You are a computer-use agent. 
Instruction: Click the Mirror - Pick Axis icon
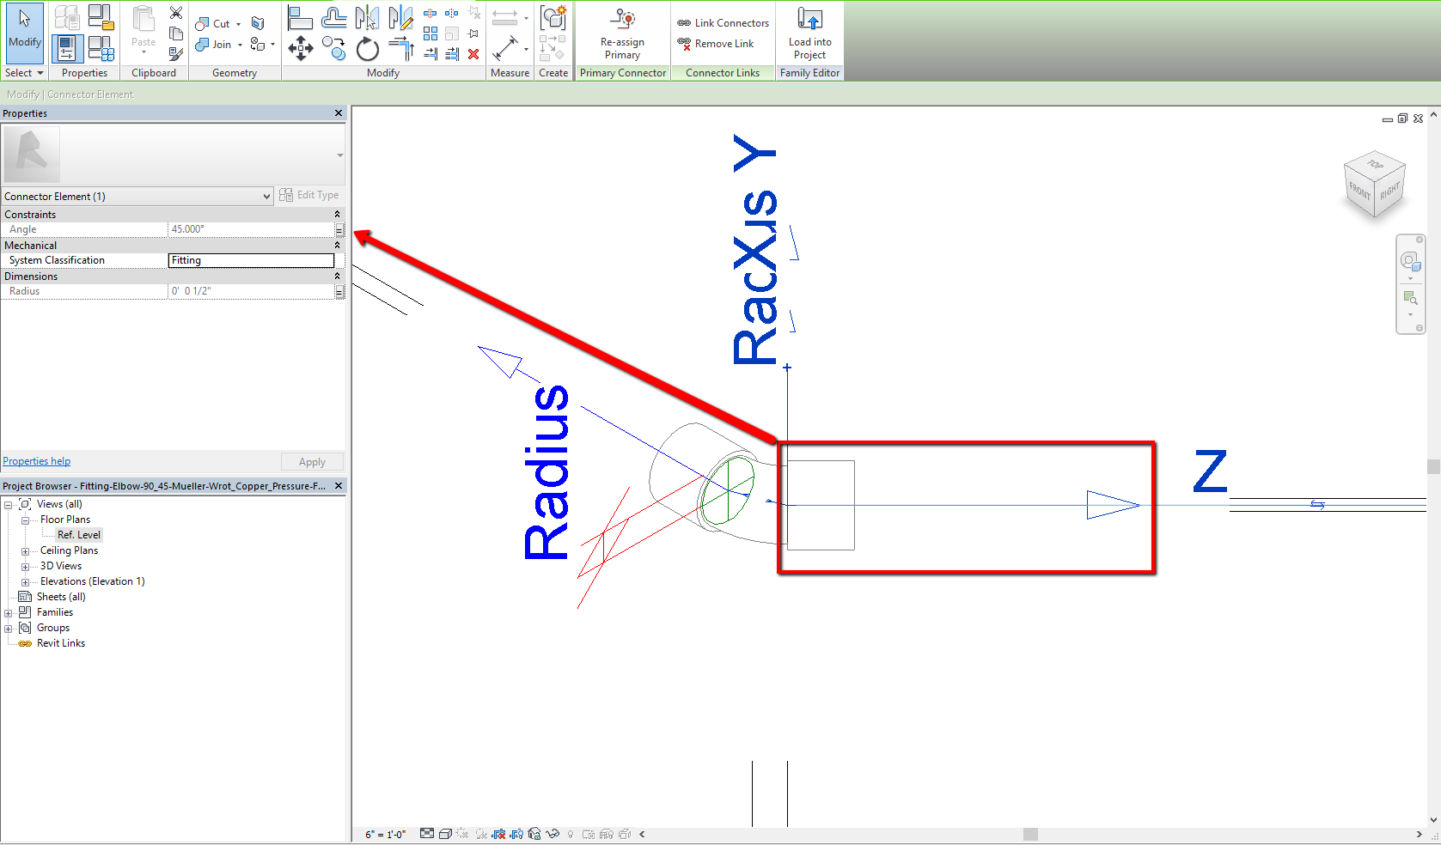[367, 17]
